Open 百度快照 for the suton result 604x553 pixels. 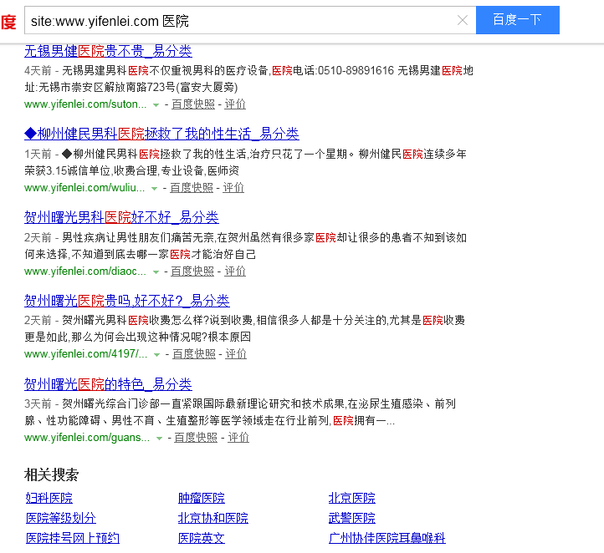193,104
